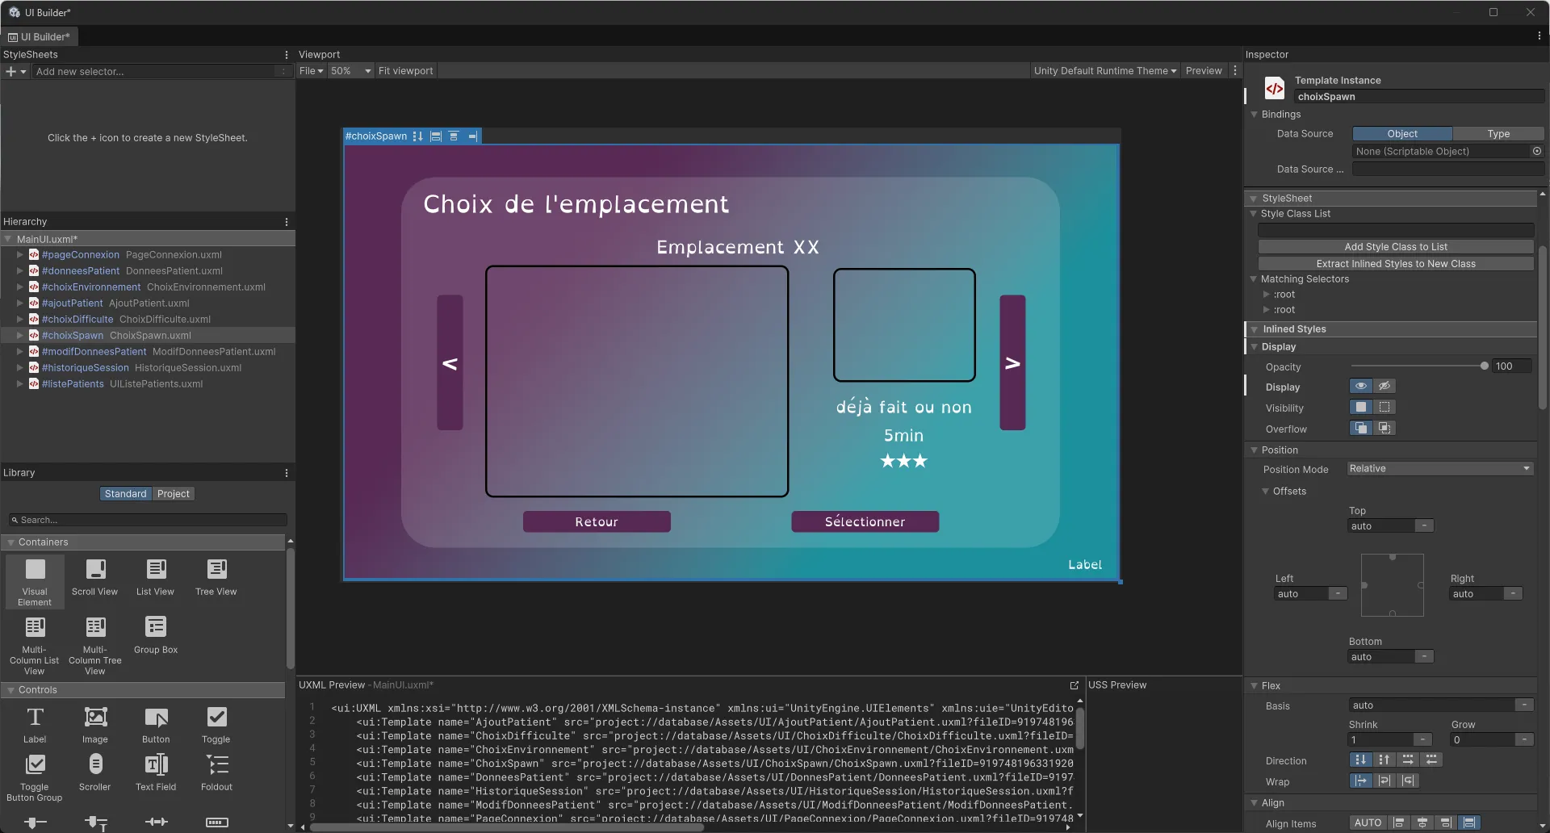The width and height of the screenshot is (1550, 833).
Task: Pick the Multi-Column List View icon
Action: 35,627
